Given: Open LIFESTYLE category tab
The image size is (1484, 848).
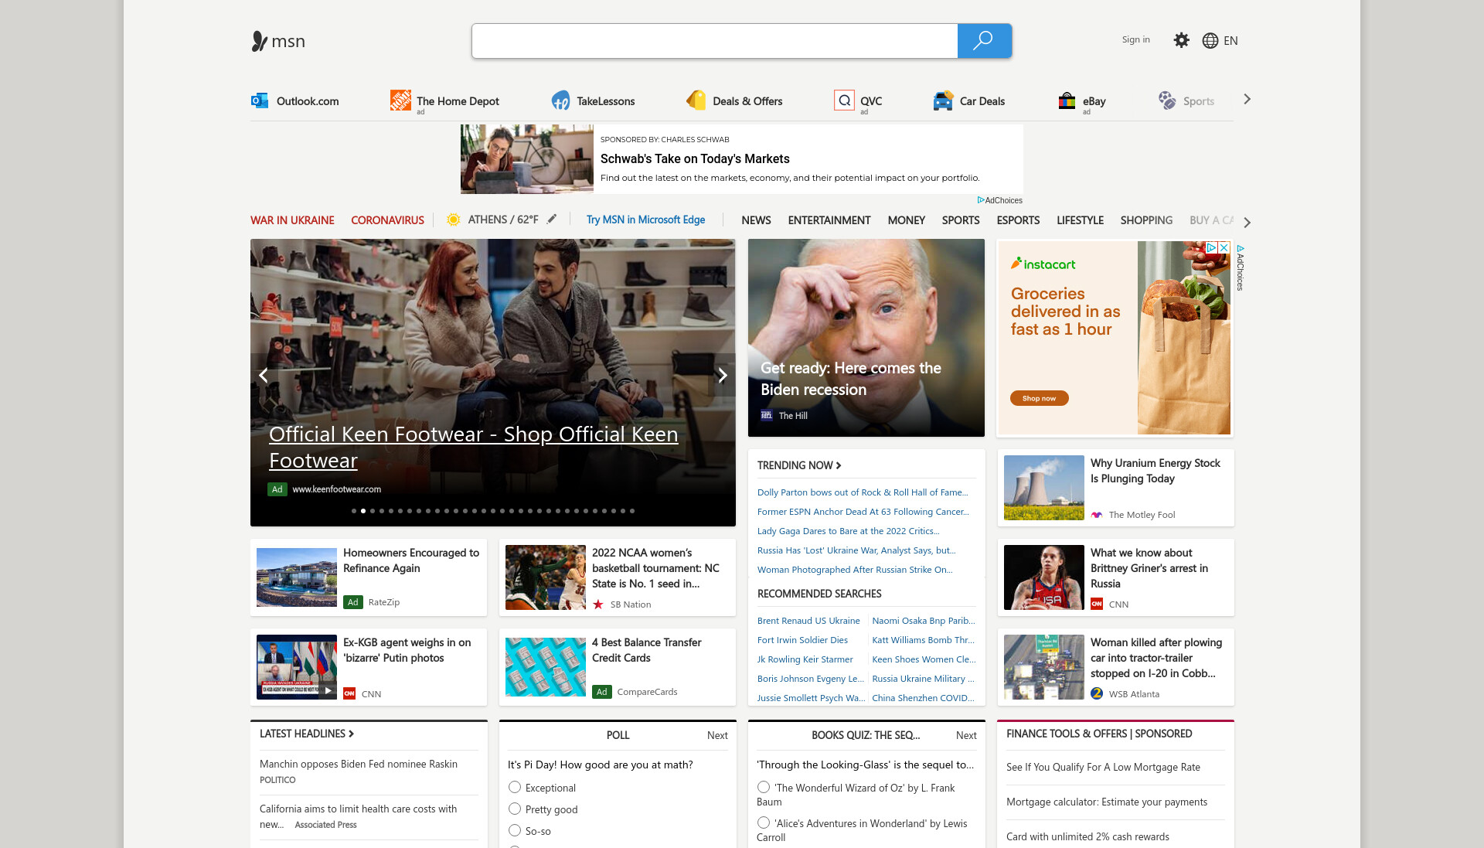Looking at the screenshot, I should click(x=1080, y=220).
